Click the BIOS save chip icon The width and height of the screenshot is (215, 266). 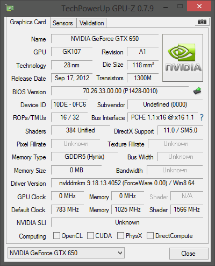[x=197, y=91]
